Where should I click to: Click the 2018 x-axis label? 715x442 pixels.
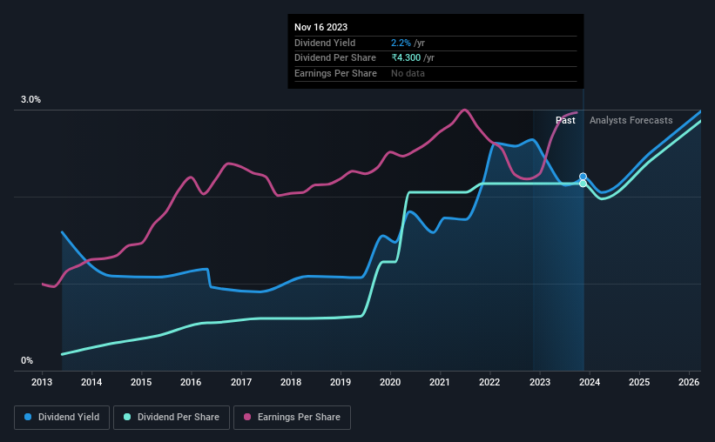tap(291, 382)
